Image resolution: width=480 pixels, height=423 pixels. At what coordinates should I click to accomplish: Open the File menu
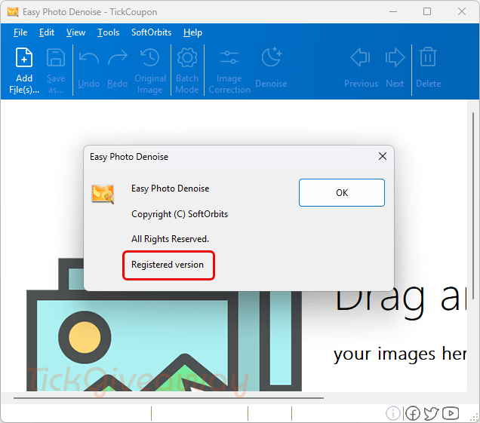pos(20,32)
